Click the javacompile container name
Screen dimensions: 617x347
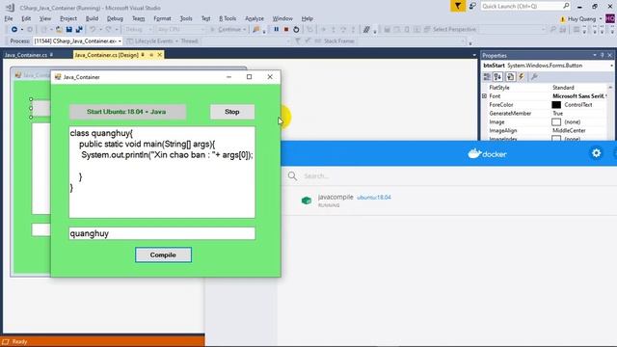point(335,197)
